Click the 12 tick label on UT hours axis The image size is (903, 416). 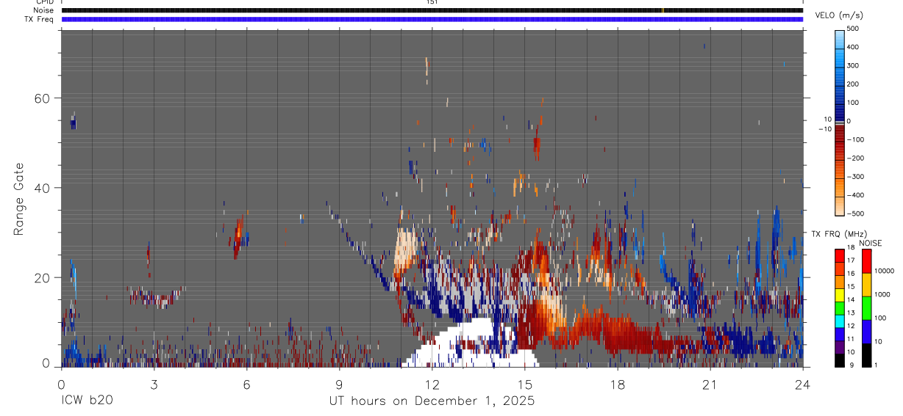point(432,384)
